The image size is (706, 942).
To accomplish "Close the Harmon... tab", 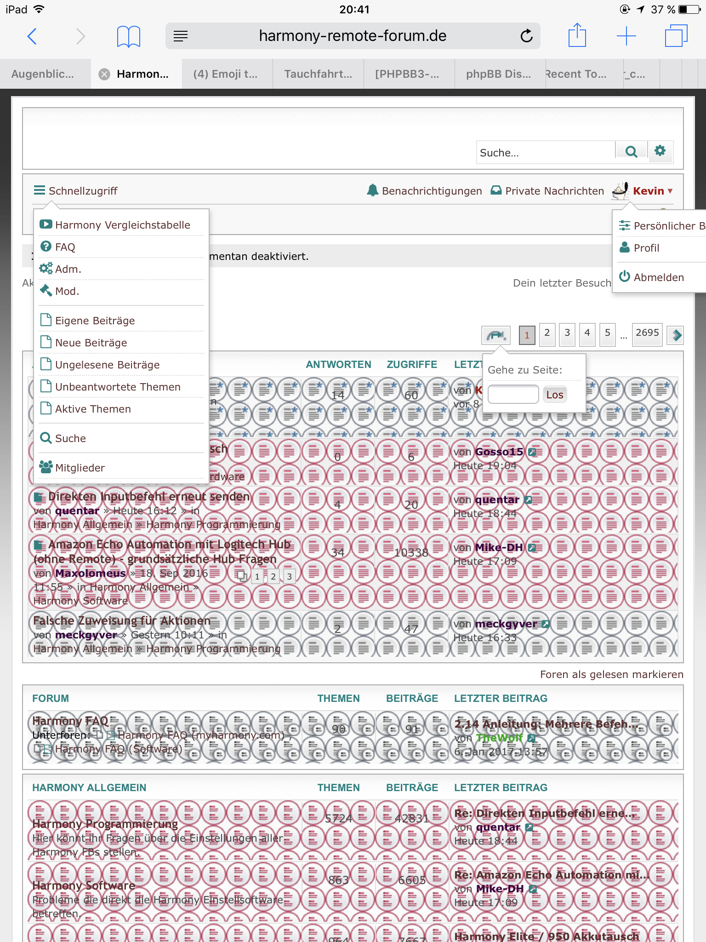I will tap(105, 74).
